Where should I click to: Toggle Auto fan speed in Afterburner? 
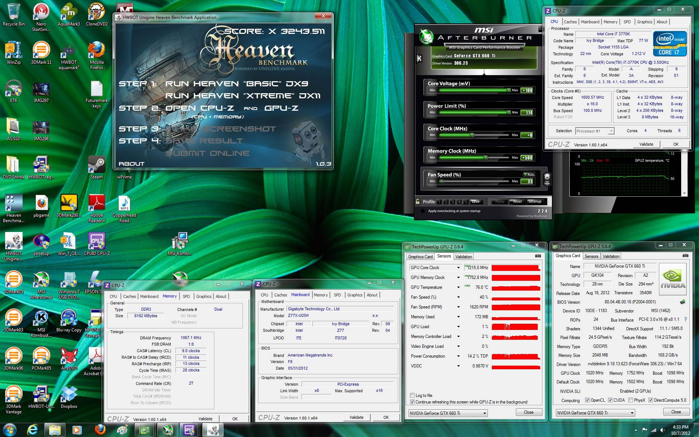tap(529, 174)
